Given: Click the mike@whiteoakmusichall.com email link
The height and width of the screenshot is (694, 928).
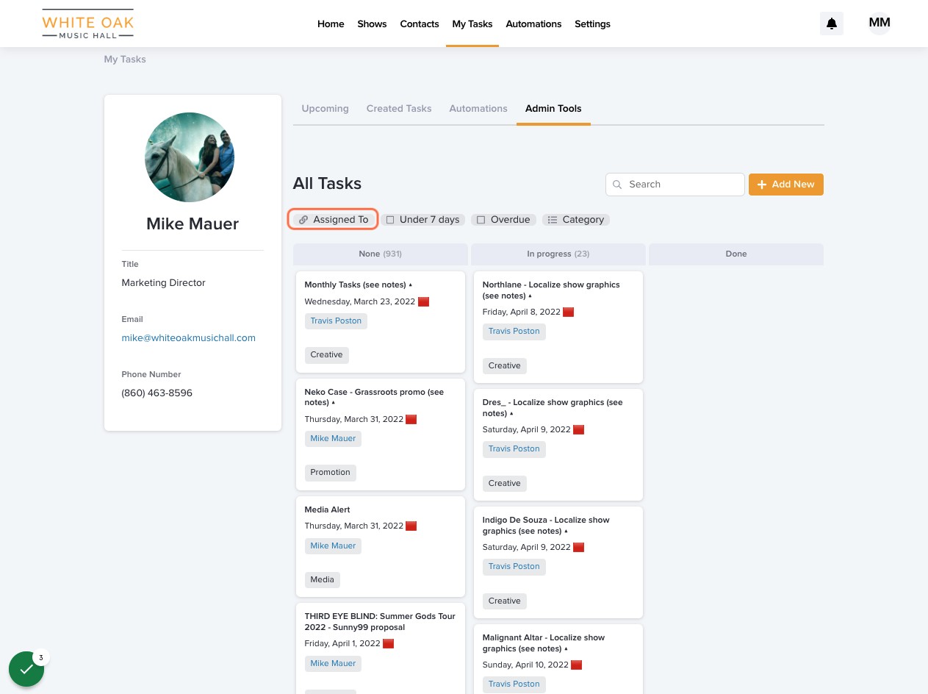Looking at the screenshot, I should coord(189,337).
